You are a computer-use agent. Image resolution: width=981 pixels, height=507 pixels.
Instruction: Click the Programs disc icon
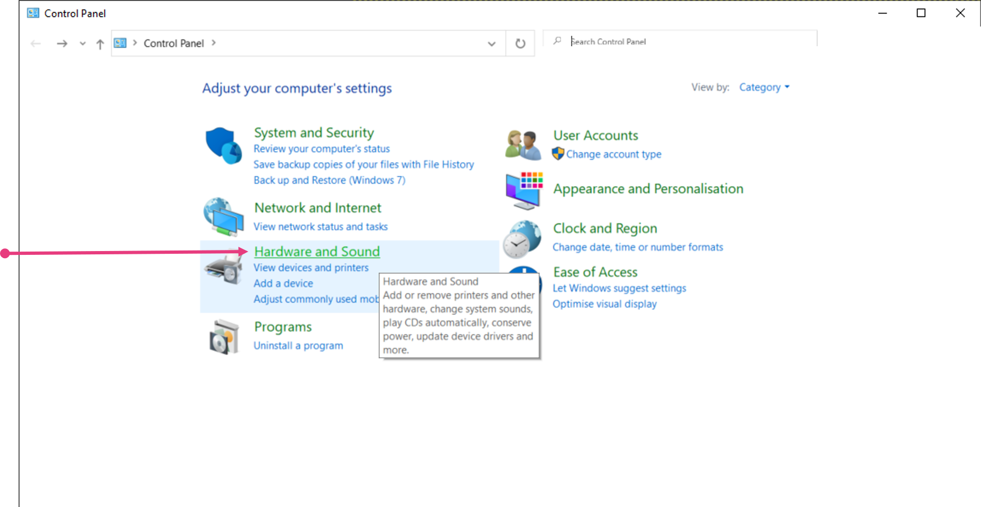pyautogui.click(x=224, y=336)
